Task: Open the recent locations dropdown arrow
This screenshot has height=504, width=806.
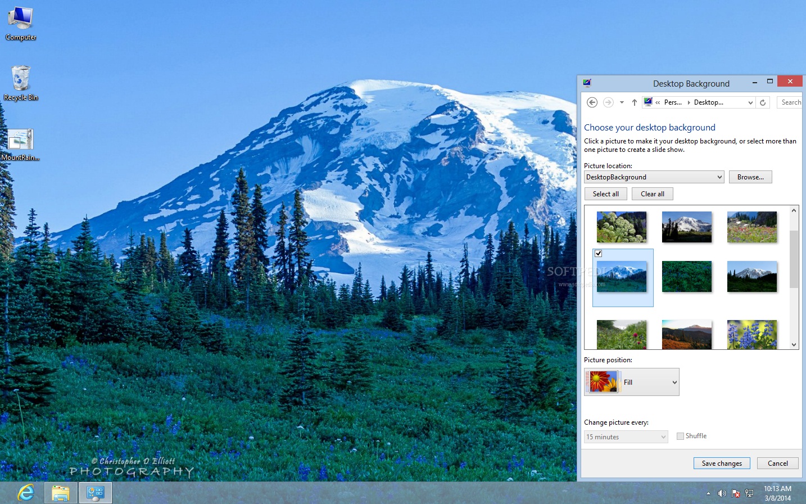Action: click(622, 102)
